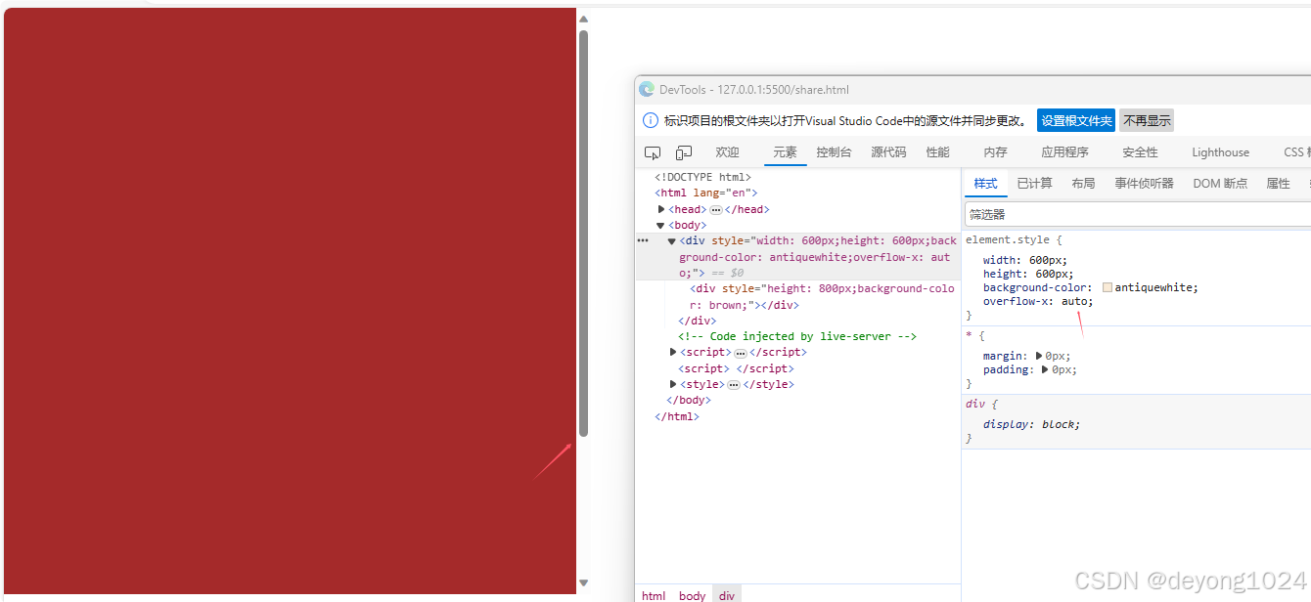Switch to the 元素 tab

[785, 152]
